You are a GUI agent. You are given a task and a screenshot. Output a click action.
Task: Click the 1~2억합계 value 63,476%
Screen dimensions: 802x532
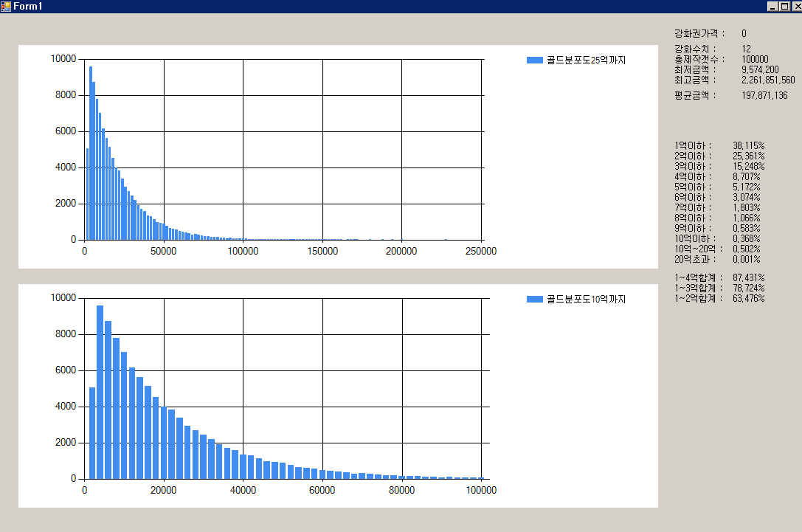click(748, 298)
